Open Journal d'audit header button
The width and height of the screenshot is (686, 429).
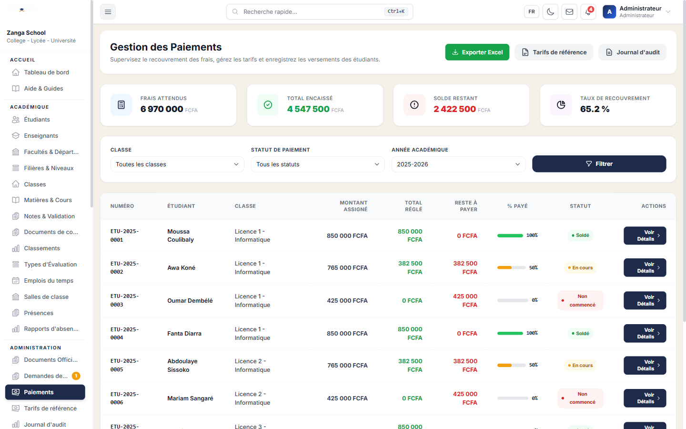coord(633,52)
